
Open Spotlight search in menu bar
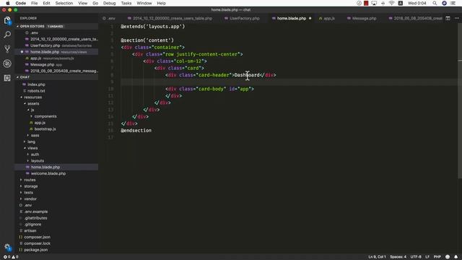pos(435,3)
